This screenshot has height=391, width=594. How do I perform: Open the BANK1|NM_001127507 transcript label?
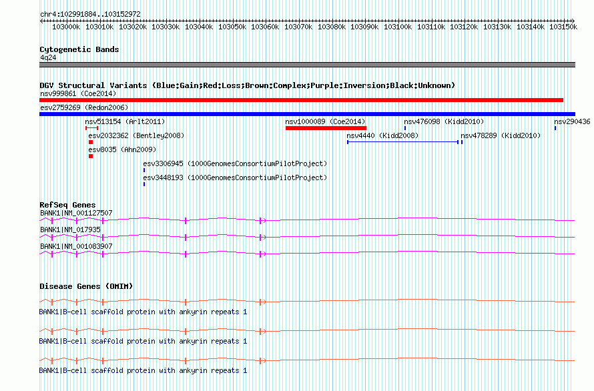[76, 214]
